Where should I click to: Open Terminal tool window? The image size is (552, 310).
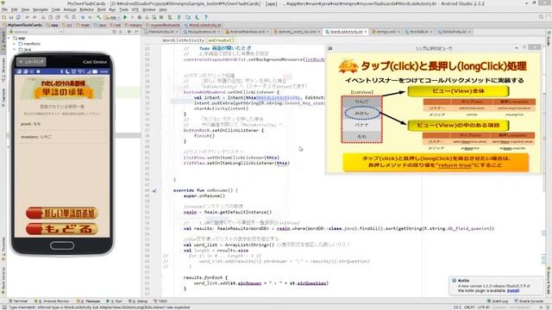pyautogui.click(x=18, y=301)
